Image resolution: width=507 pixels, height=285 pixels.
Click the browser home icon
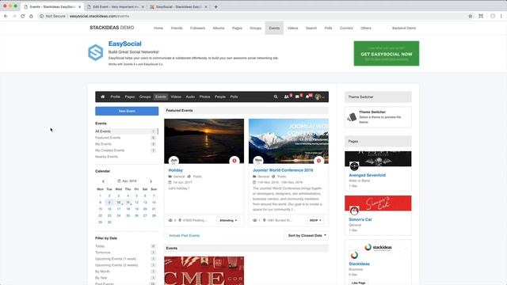click(x=31, y=16)
